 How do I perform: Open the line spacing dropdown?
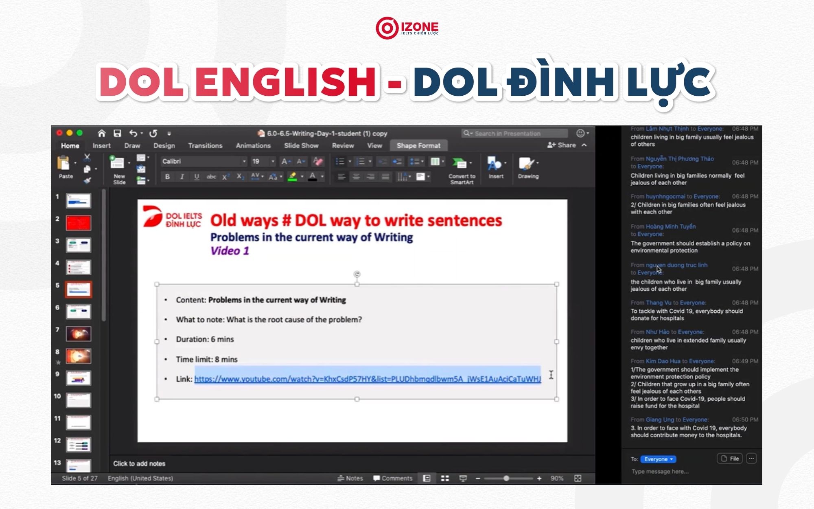[416, 162]
